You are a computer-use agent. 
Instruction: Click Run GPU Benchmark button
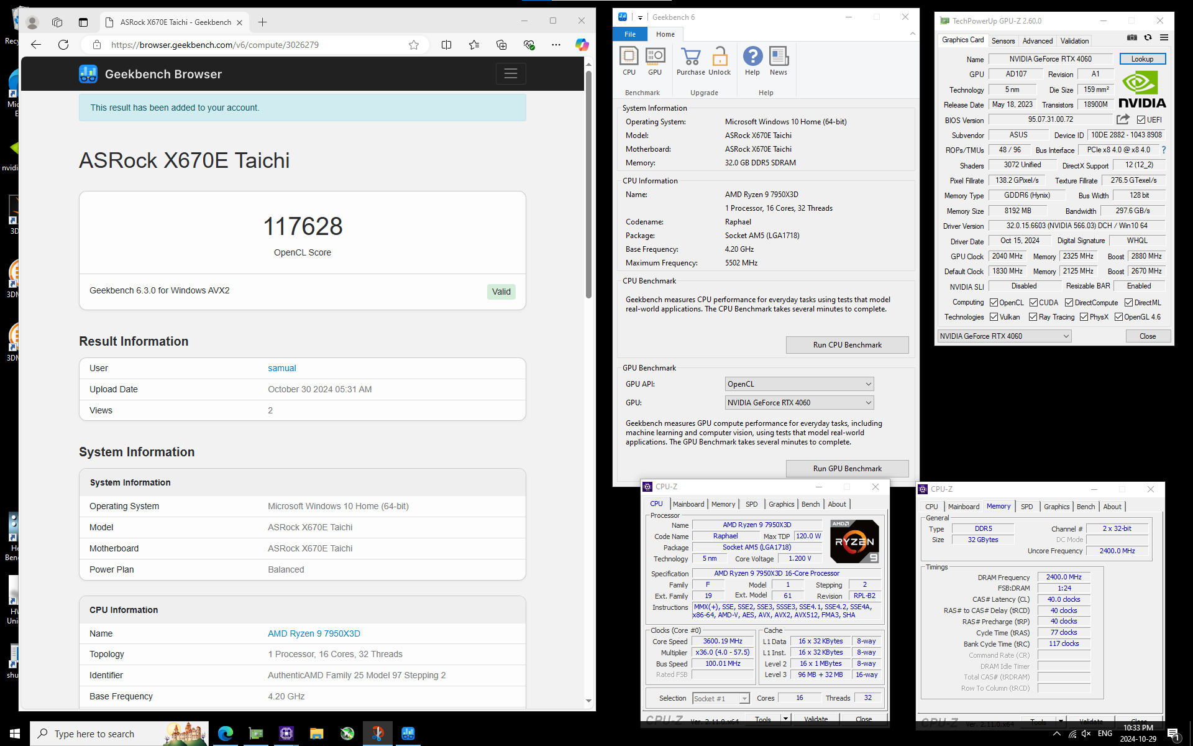click(x=847, y=469)
